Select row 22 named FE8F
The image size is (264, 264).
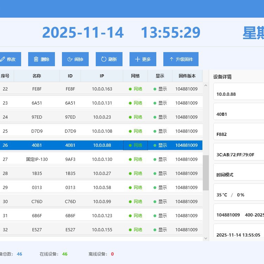tap(101, 89)
